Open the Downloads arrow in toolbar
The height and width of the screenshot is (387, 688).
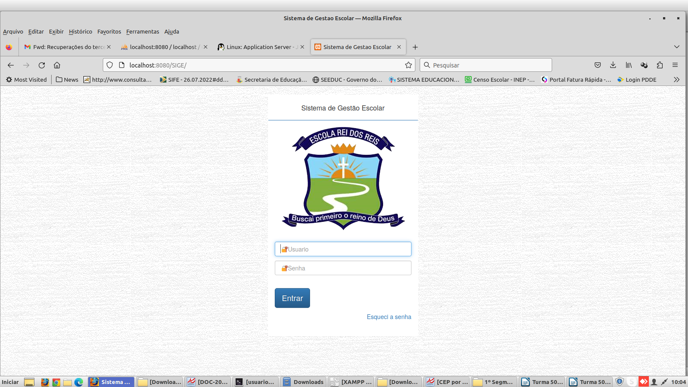coord(613,65)
